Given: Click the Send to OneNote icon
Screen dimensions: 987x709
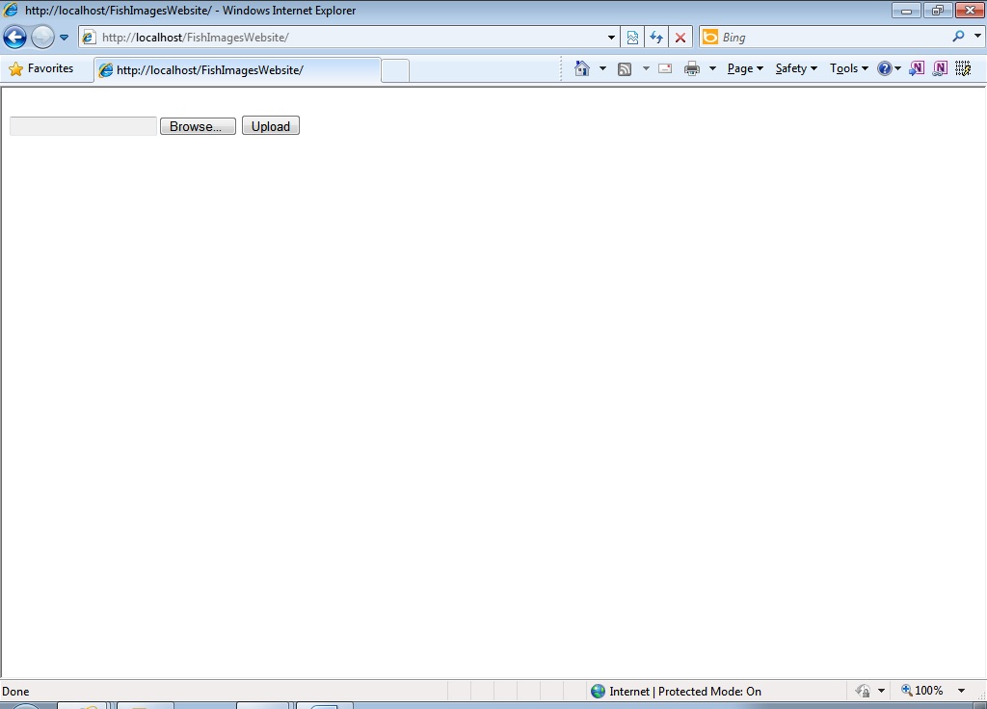Looking at the screenshot, I should click(x=917, y=68).
